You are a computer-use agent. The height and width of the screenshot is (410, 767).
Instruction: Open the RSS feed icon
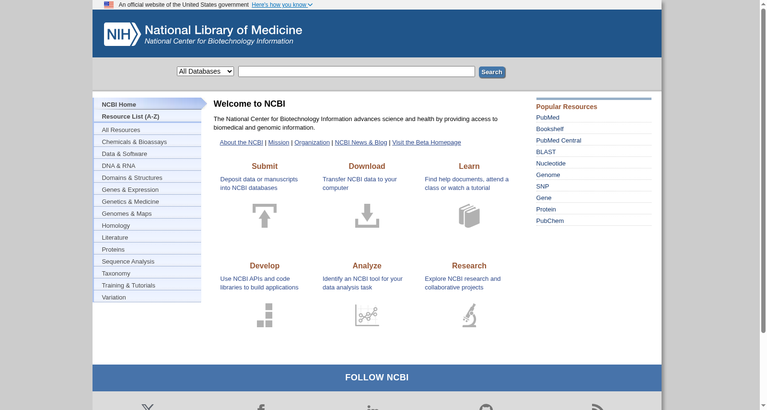click(x=598, y=407)
